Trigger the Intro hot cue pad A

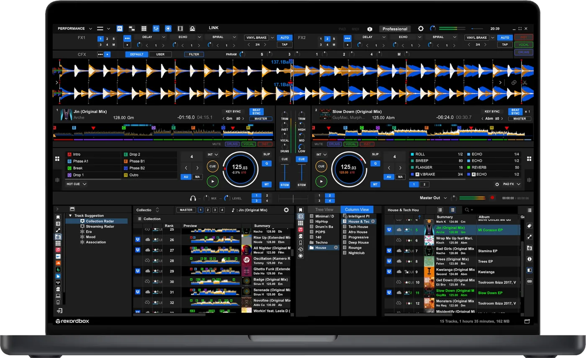pyautogui.click(x=93, y=155)
